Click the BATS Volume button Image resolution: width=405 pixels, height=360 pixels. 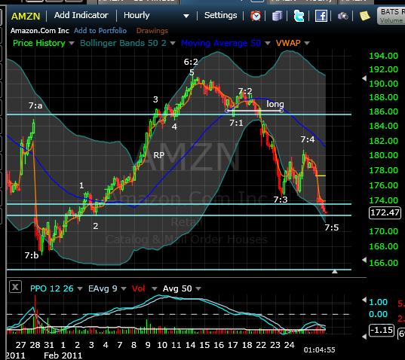pyautogui.click(x=391, y=16)
